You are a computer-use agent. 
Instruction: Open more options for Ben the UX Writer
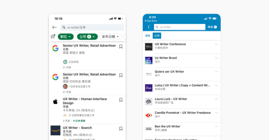click(x=216, y=127)
